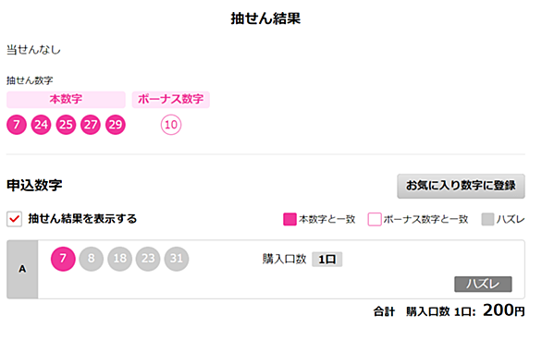The height and width of the screenshot is (340, 542).
Task: Click winning number ball 24
Action: point(41,125)
